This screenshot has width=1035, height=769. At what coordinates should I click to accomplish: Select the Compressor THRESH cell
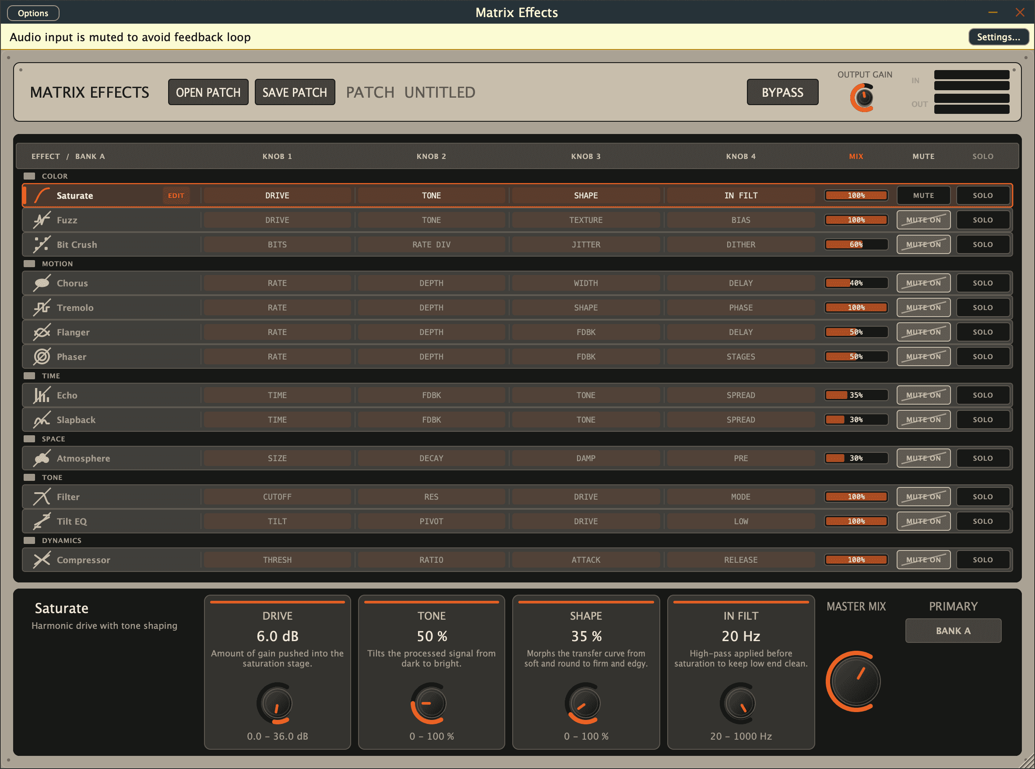point(277,560)
